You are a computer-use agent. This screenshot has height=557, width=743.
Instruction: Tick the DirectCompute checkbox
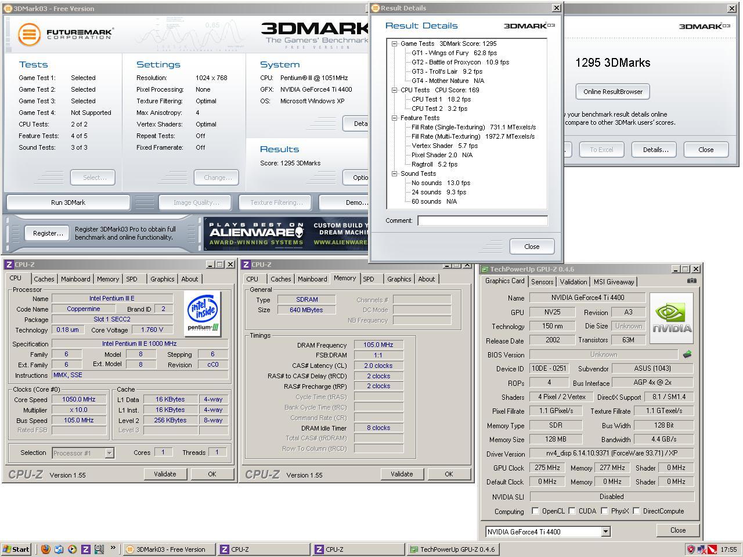tap(637, 511)
